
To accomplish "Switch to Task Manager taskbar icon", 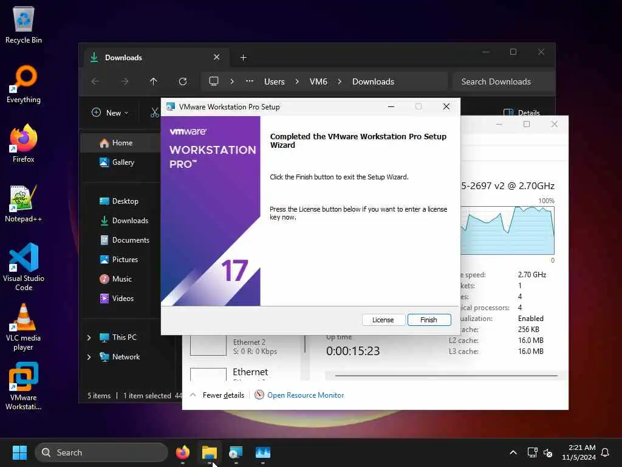I will click(x=262, y=452).
